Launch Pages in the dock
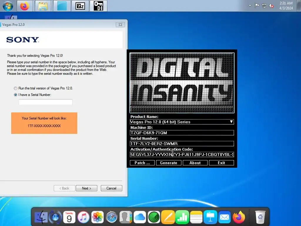The height and width of the screenshot is (226, 301). pyautogui.click(x=168, y=217)
